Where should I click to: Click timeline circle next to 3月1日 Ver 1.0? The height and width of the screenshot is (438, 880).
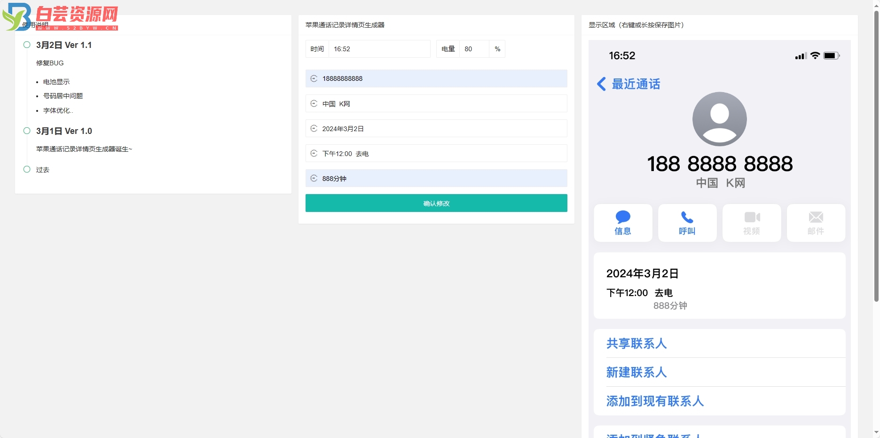tap(27, 131)
